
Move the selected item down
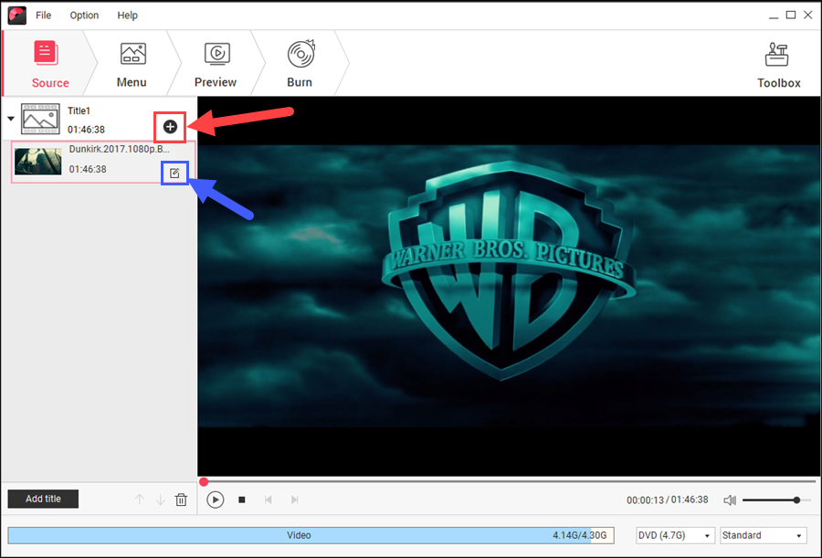[x=161, y=500]
